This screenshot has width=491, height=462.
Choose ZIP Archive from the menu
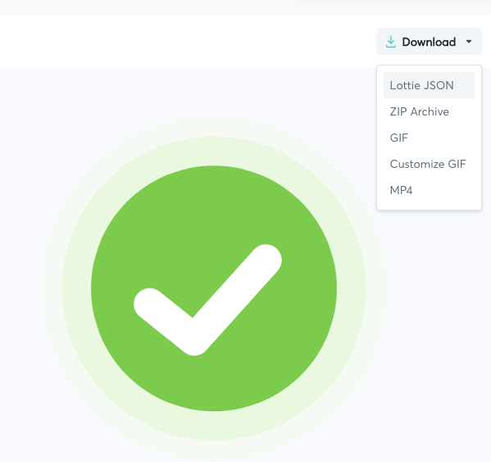click(x=429, y=111)
